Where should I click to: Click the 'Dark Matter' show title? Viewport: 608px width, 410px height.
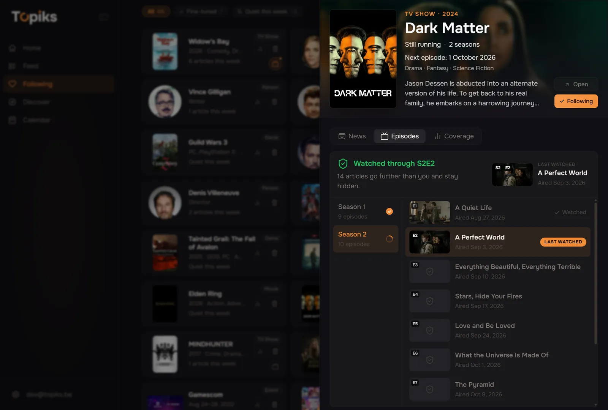tap(447, 28)
